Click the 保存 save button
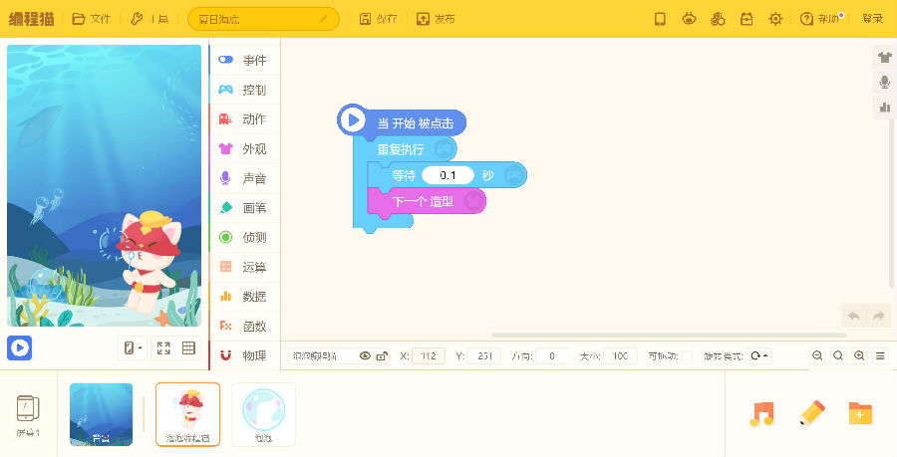Screen dimensions: 897x457 pos(379,19)
